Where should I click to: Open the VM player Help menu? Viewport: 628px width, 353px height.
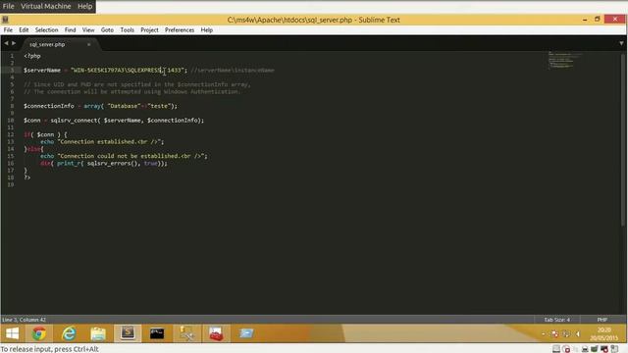coord(85,6)
